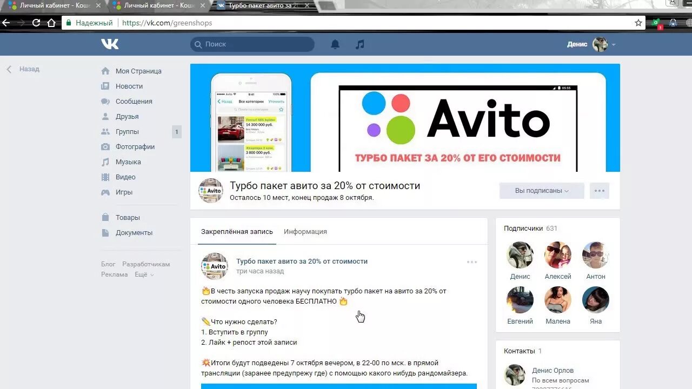Switch to the Информация tab
692x389 pixels.
click(x=305, y=232)
